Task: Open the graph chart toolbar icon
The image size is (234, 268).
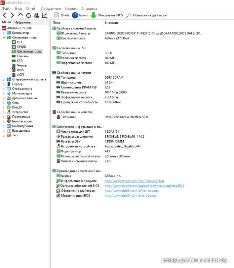Action: click(x=45, y=15)
